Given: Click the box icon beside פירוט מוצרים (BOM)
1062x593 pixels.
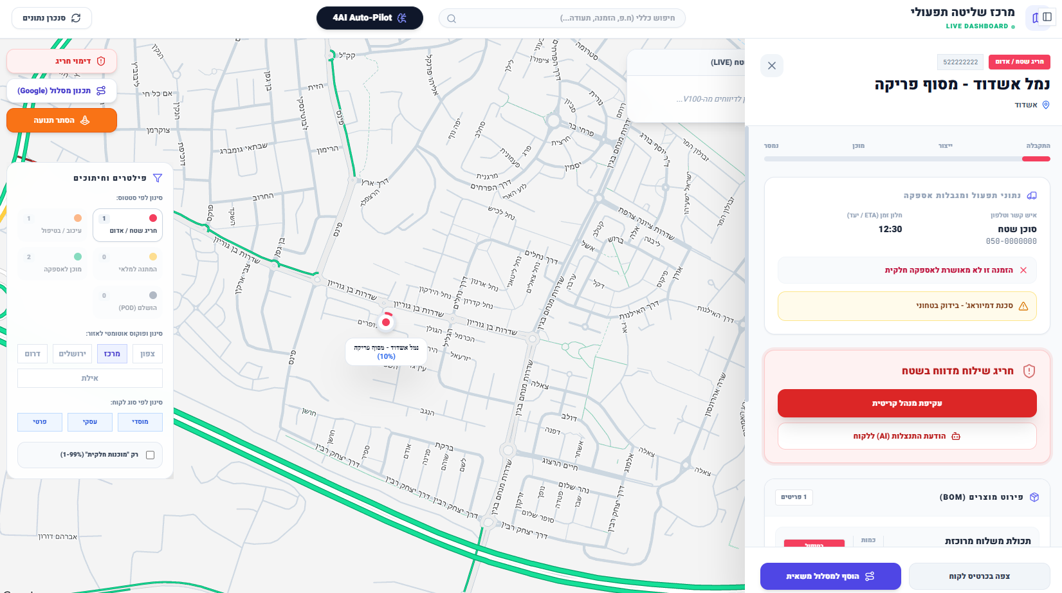Looking at the screenshot, I should click(x=1034, y=497).
